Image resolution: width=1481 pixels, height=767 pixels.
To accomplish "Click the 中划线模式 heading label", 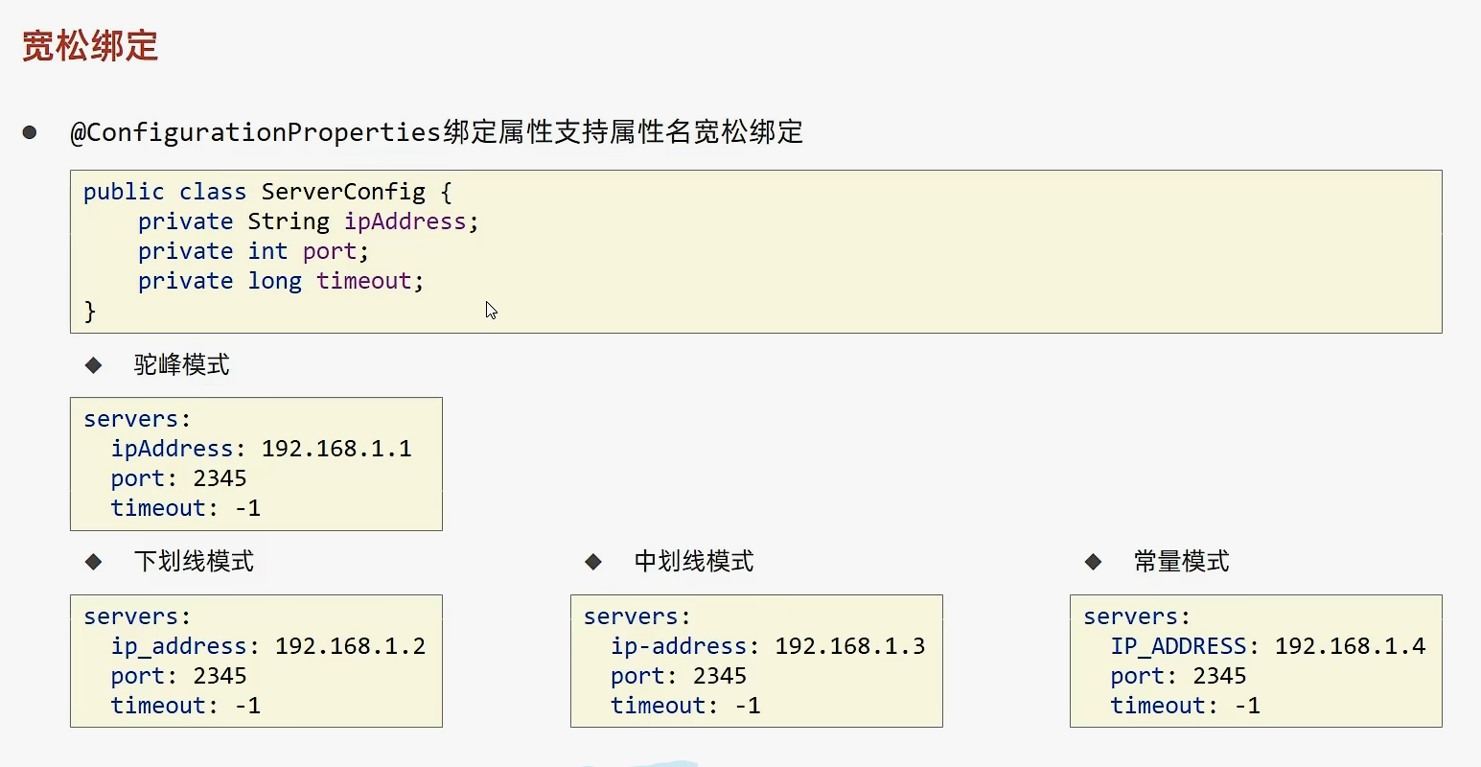I will 694,561.
